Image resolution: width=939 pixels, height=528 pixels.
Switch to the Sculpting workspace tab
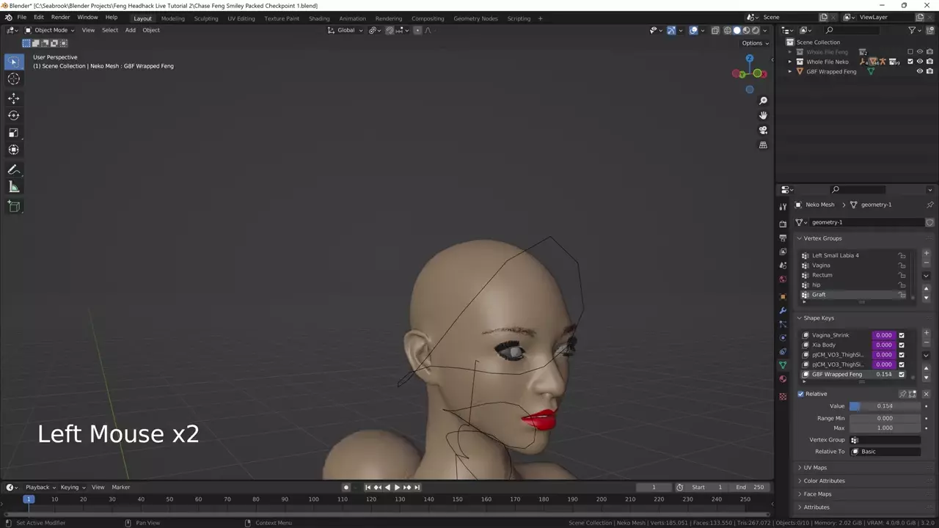pyautogui.click(x=205, y=18)
